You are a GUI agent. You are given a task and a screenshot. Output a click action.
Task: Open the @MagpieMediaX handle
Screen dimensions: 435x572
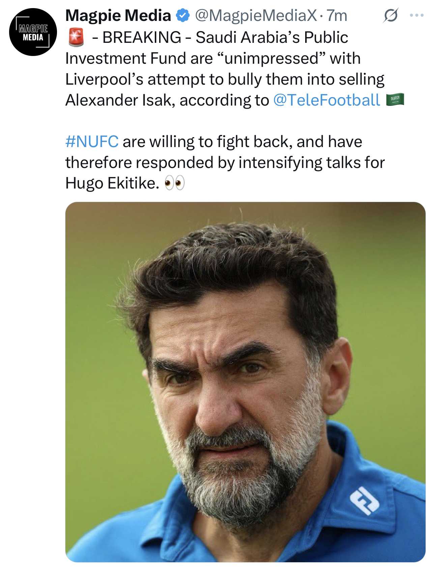[x=256, y=16]
